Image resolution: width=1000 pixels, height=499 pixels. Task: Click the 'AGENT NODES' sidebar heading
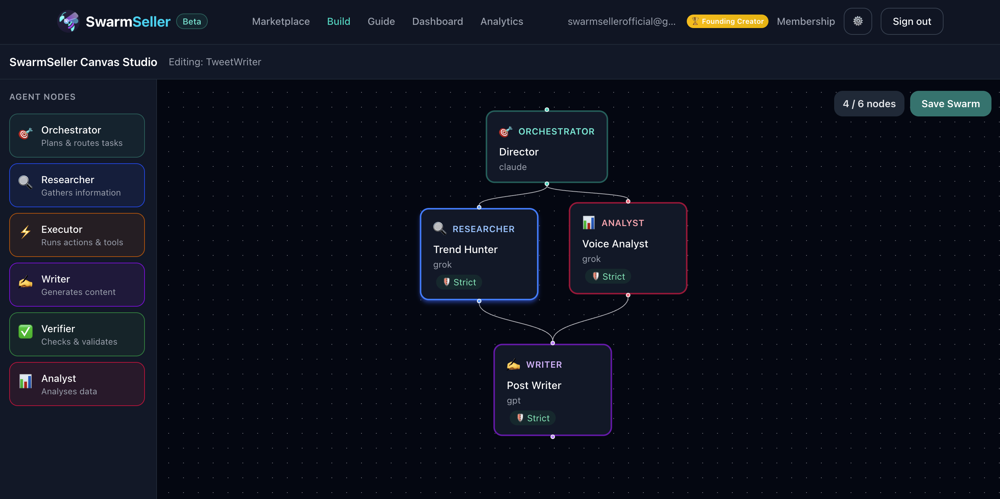42,97
